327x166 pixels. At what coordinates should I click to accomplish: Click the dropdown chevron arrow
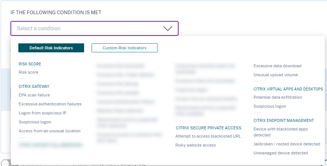[x=168, y=28]
